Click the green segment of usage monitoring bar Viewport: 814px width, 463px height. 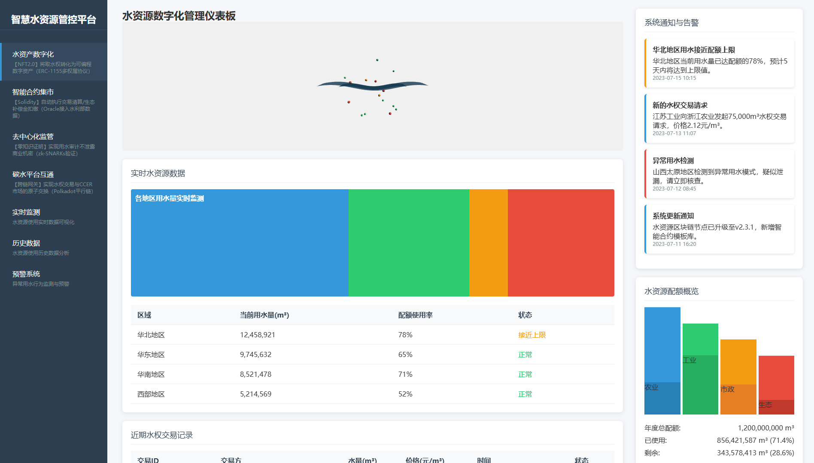[409, 243]
